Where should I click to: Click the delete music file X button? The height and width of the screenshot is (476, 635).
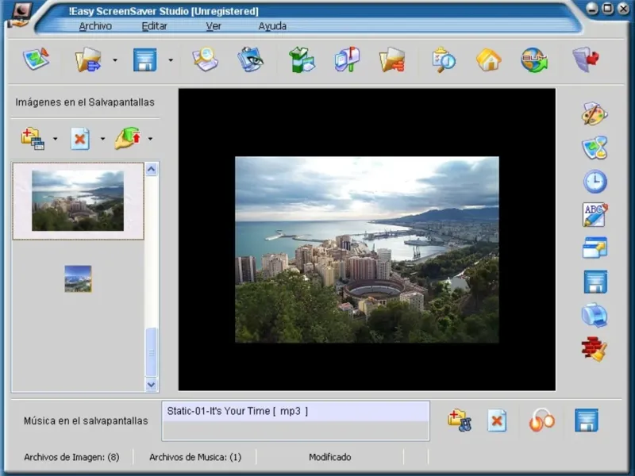pyautogui.click(x=497, y=420)
